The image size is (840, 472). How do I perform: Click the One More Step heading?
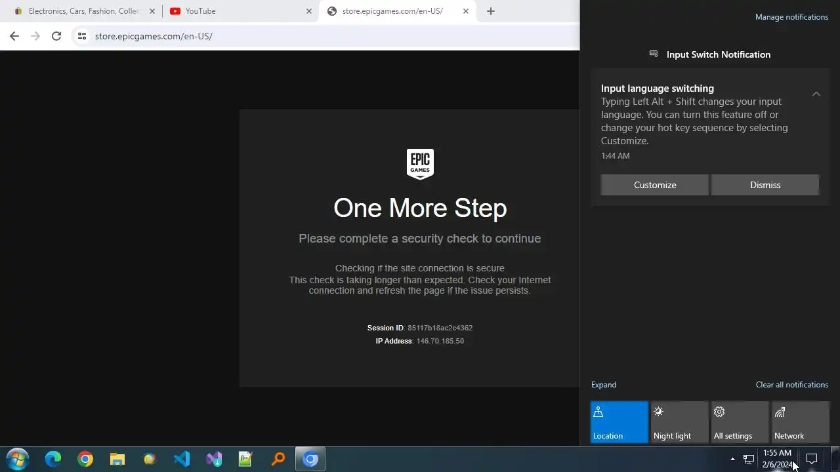pos(420,208)
